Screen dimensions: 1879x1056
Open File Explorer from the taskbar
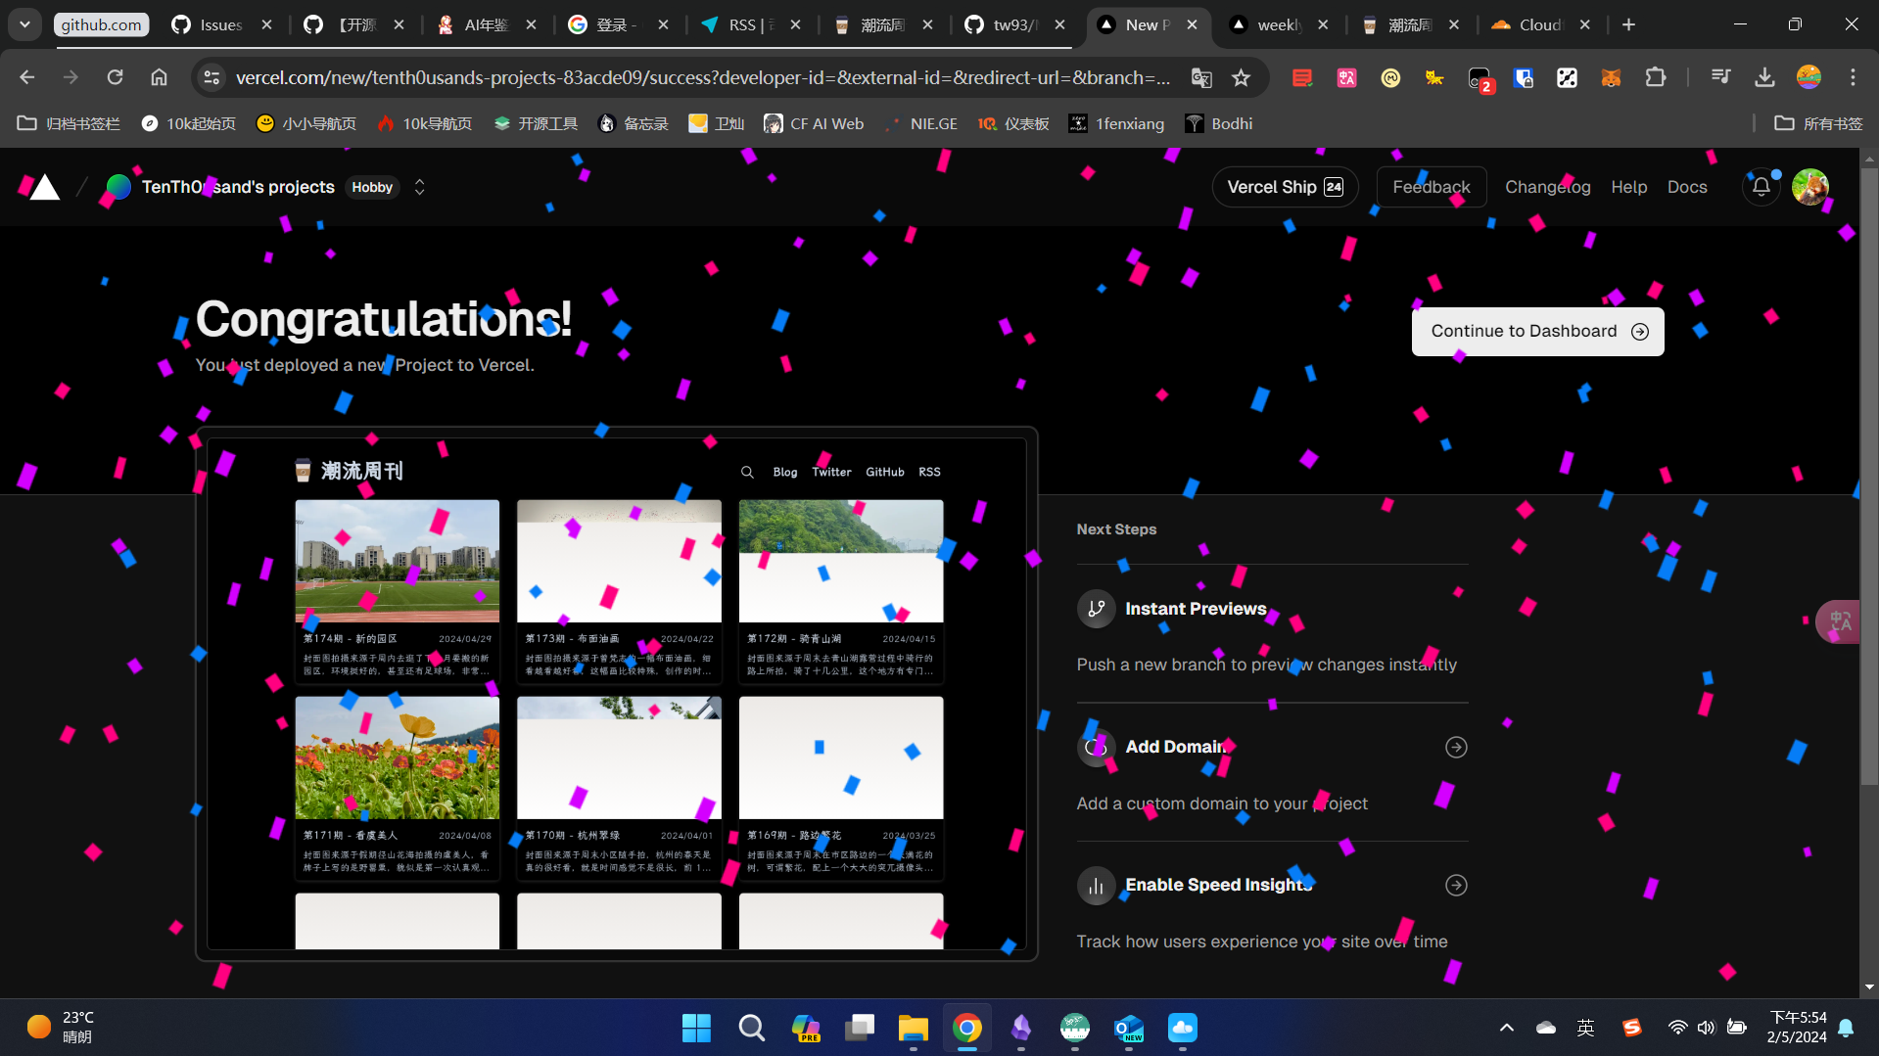[x=913, y=1028]
